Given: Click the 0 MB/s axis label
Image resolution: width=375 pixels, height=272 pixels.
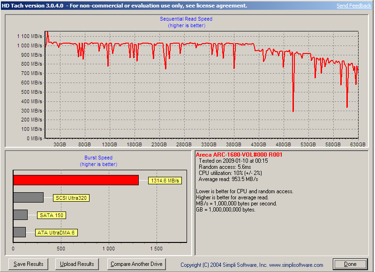Looking at the screenshot, I should 34,138.
